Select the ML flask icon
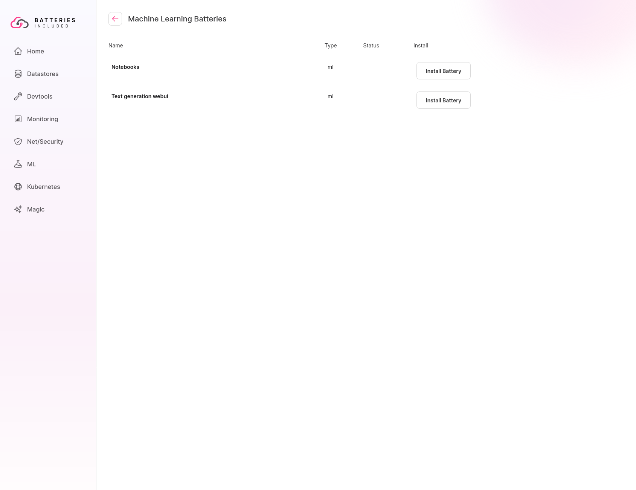This screenshot has height=490, width=636. [18, 164]
